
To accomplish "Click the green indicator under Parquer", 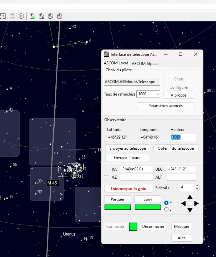I will click(117, 207).
